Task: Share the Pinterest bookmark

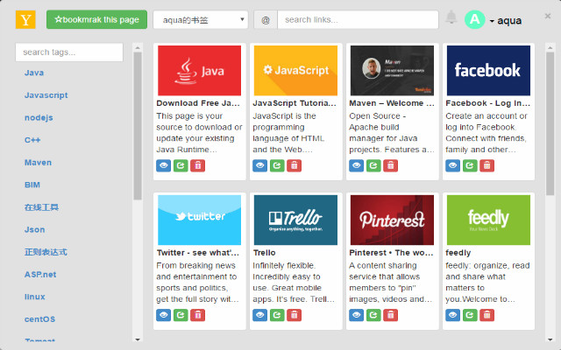Action: [373, 315]
